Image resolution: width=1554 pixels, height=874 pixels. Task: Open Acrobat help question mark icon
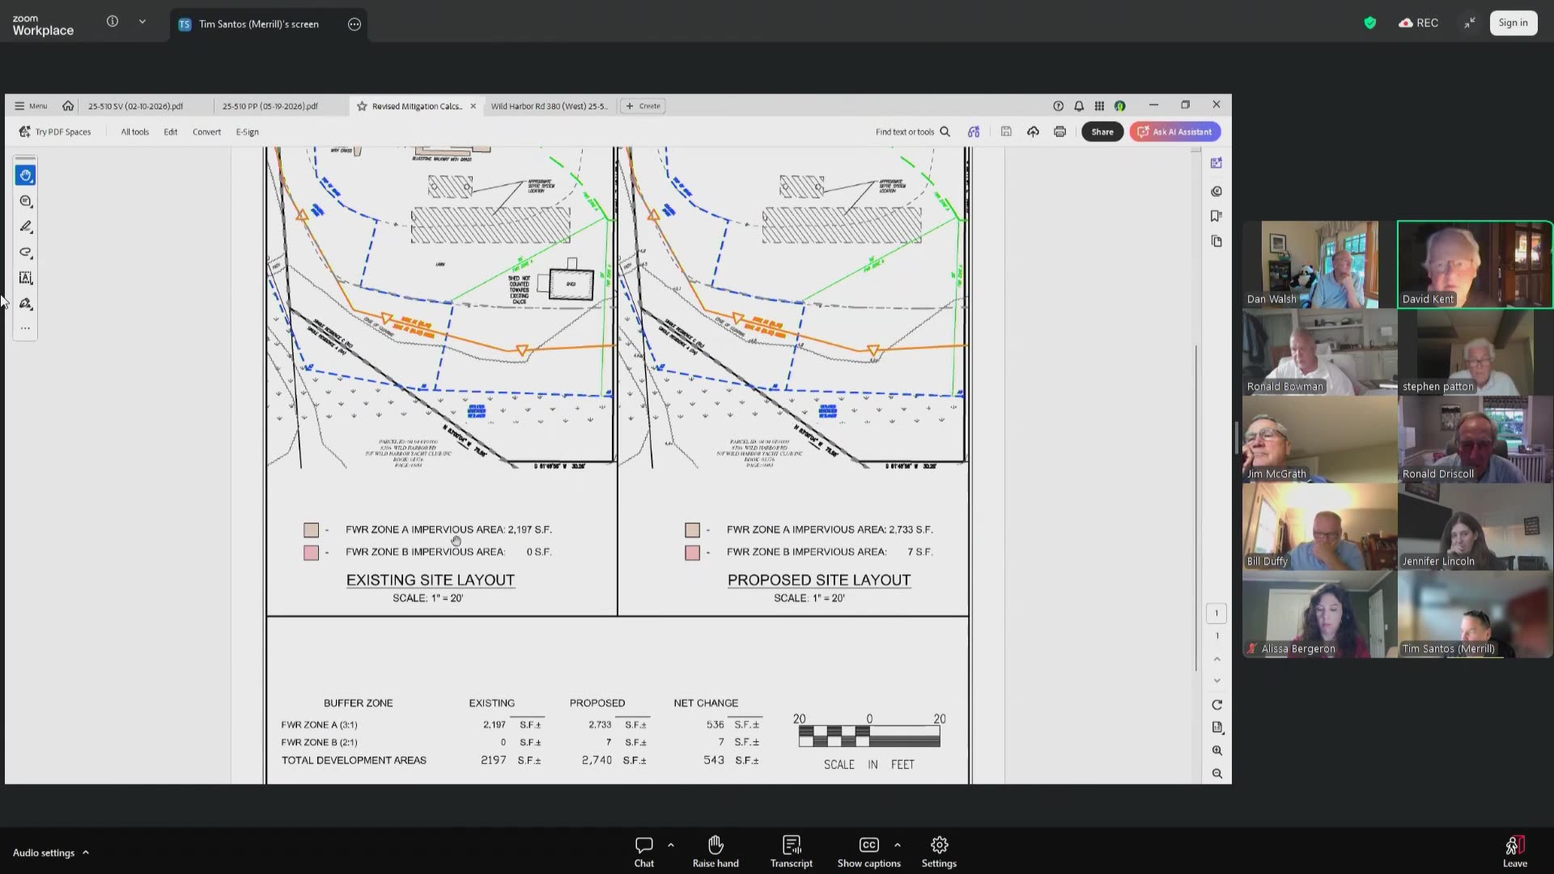[1058, 106]
